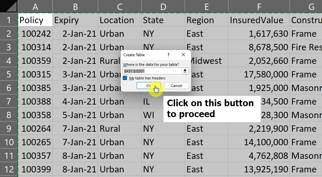The height and width of the screenshot is (177, 322).
Task: Click the State header cell
Action: (163, 20)
